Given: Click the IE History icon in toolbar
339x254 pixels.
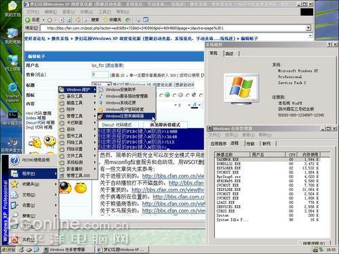Looking at the screenshot, I should tap(128, 20).
